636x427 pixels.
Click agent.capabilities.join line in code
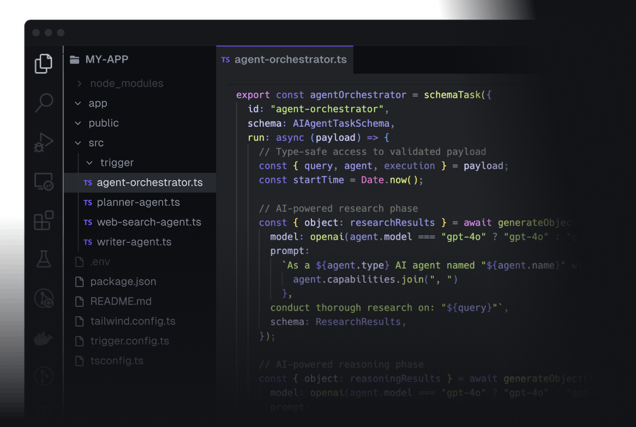[375, 280]
